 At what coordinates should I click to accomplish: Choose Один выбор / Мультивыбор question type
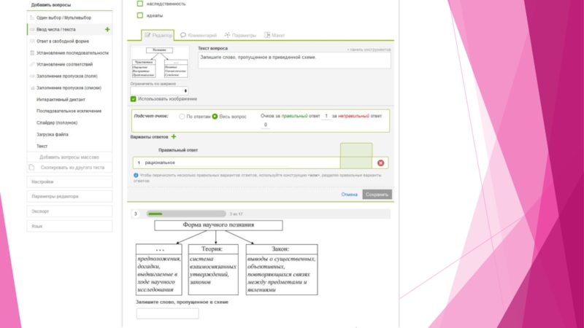(64, 17)
